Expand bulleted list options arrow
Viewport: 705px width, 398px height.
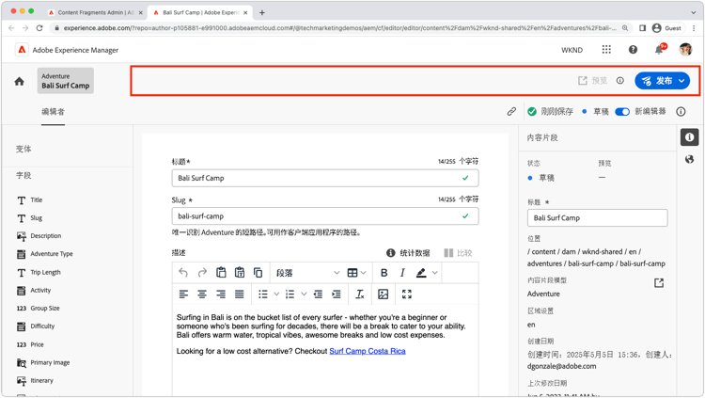276,295
